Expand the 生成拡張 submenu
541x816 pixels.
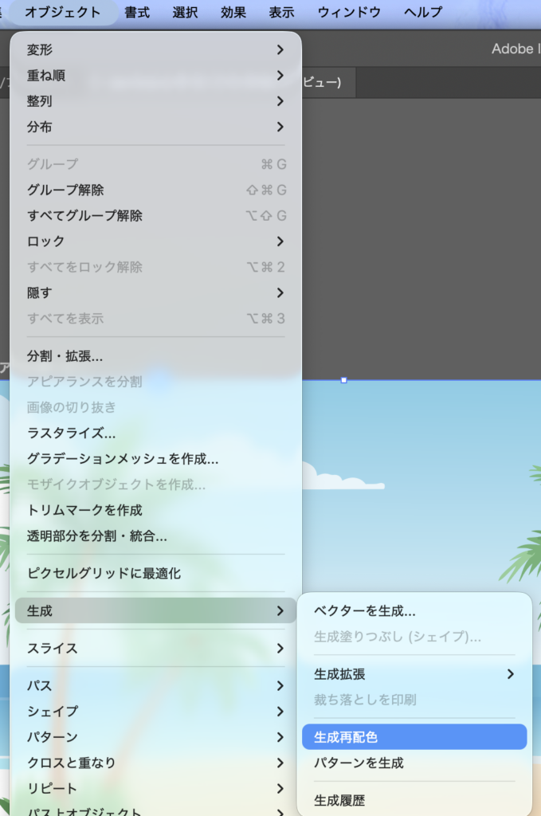414,674
